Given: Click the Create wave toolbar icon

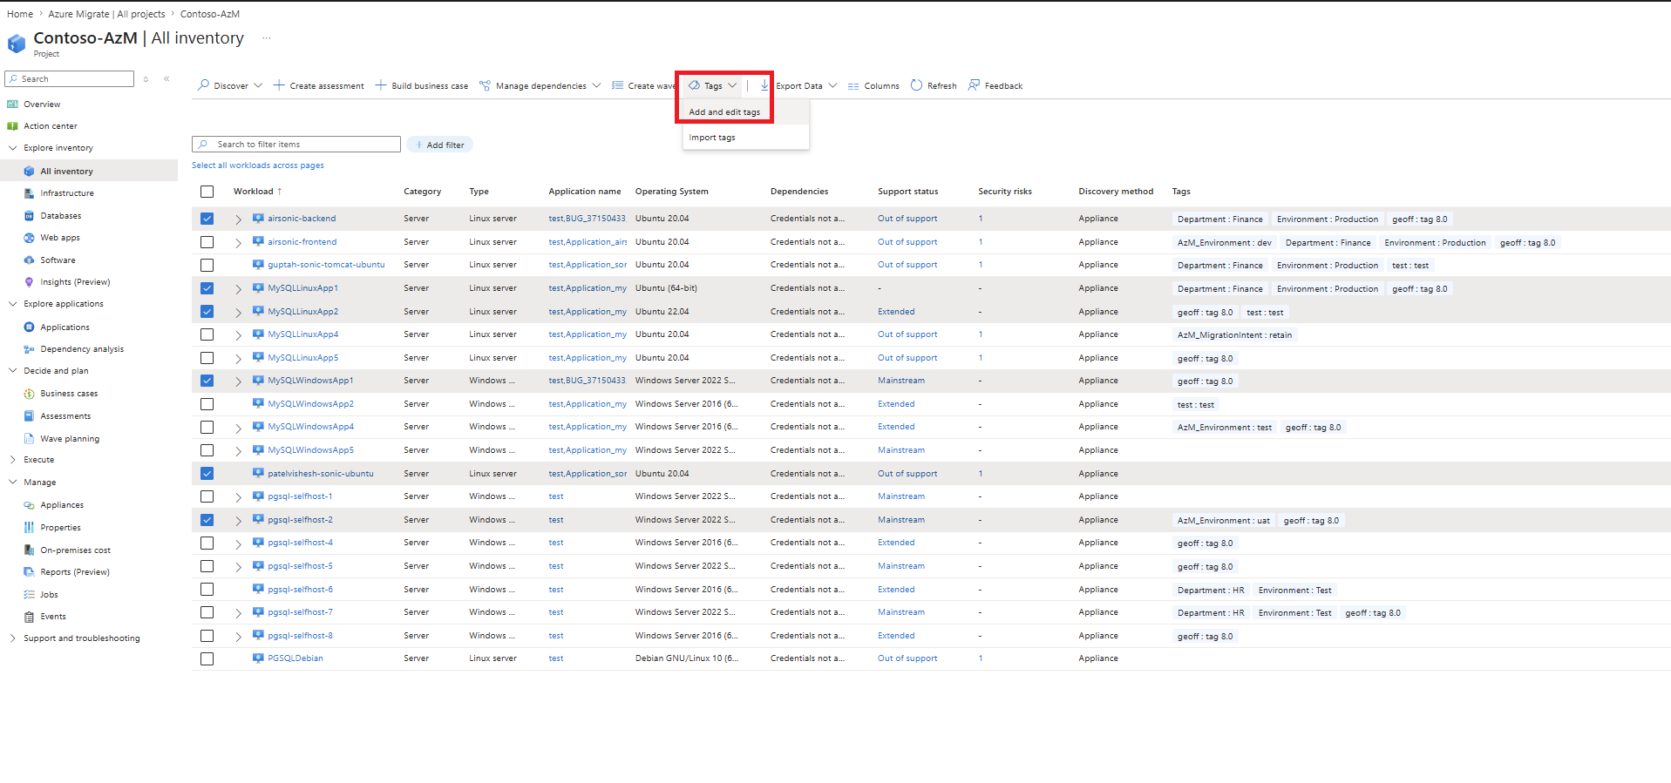Looking at the screenshot, I should pyautogui.click(x=617, y=85).
